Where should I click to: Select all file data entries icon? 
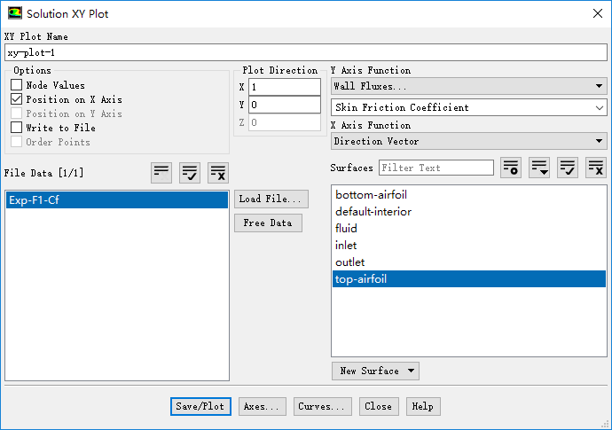190,172
